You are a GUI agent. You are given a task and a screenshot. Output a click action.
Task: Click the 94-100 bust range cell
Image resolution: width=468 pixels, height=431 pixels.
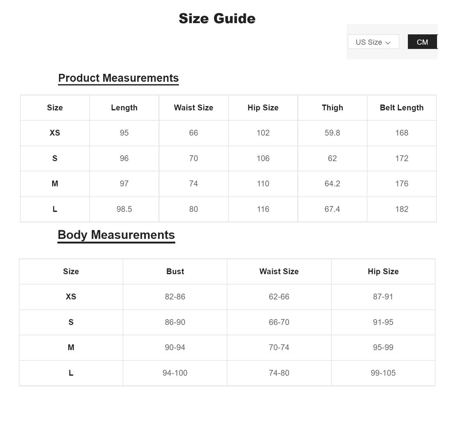pos(175,373)
